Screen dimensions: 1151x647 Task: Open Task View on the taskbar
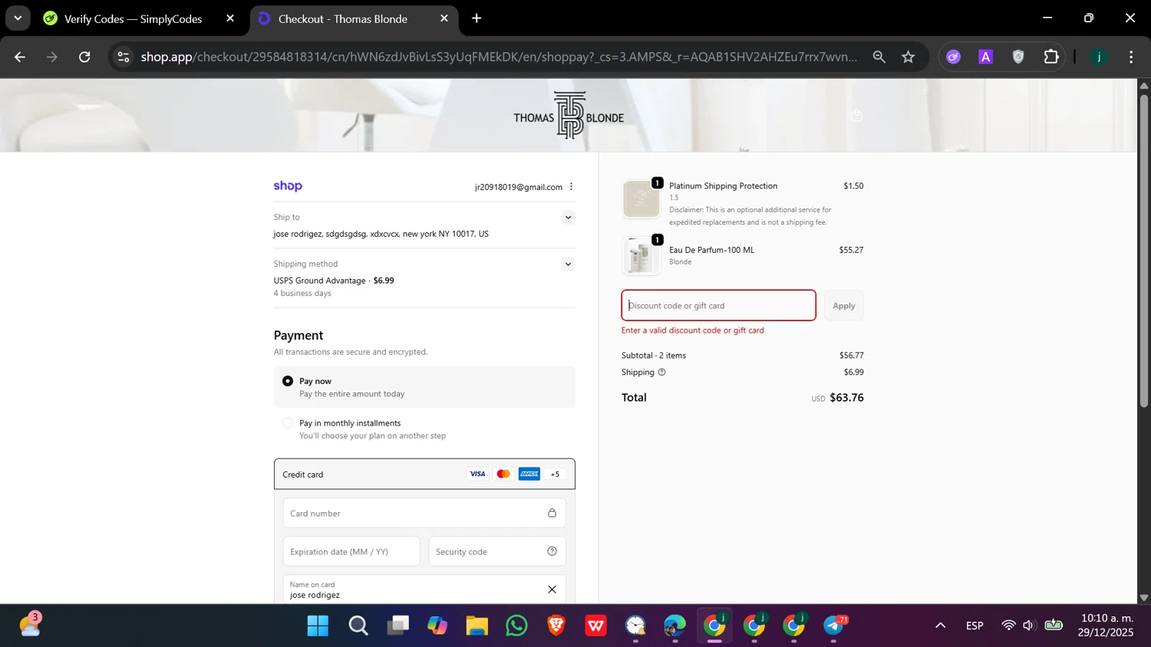click(x=397, y=626)
